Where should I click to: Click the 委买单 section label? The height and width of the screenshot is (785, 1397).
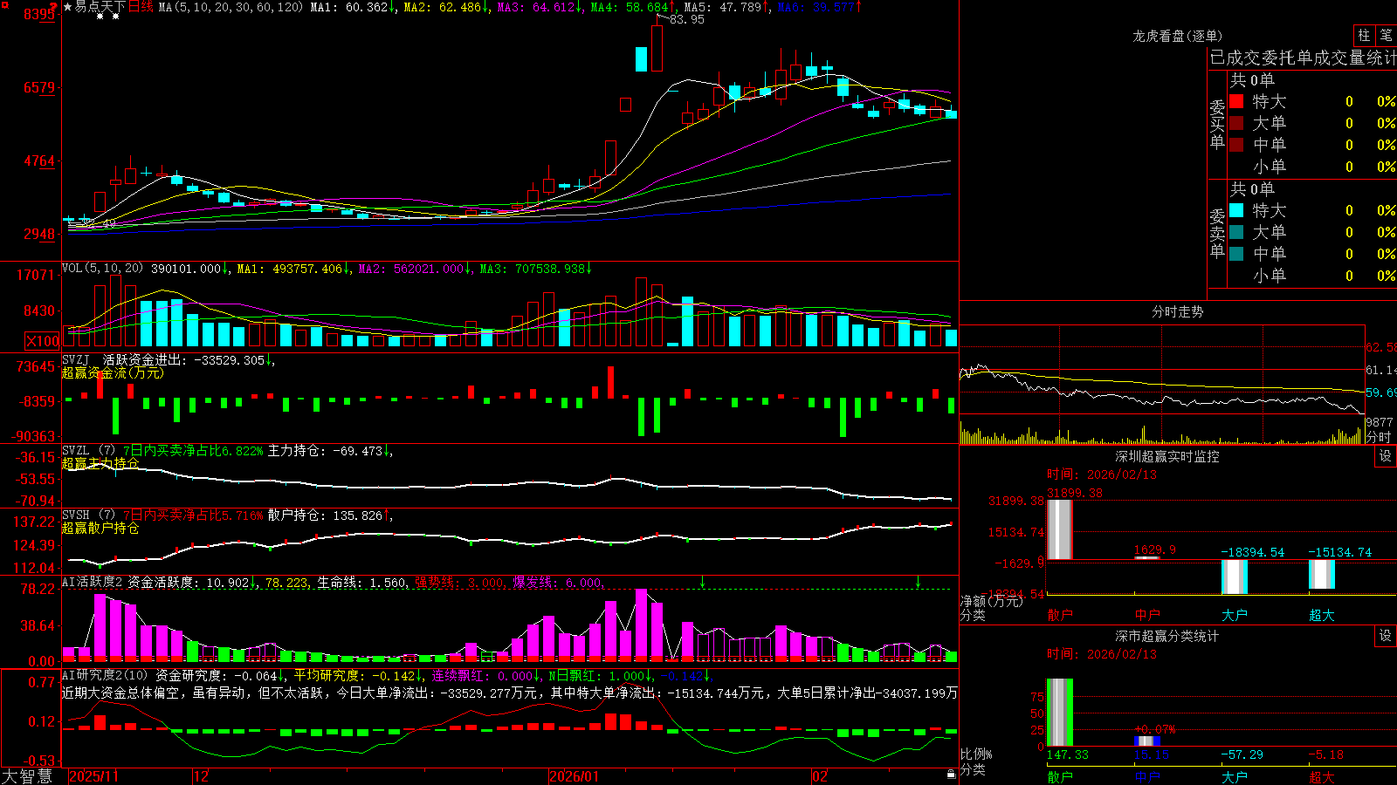click(x=1217, y=125)
